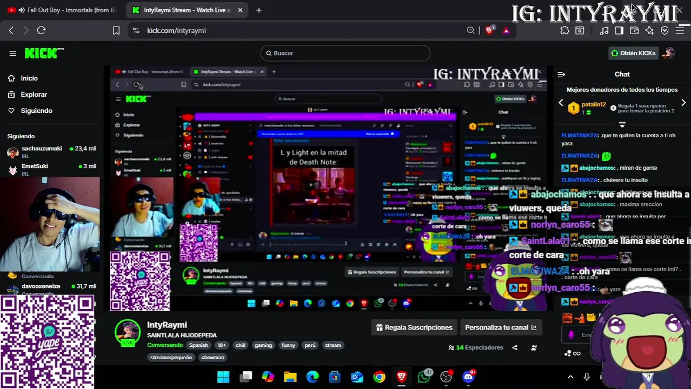The height and width of the screenshot is (389, 691).
Task: Open the Kick hamburger menu
Action: 12,53
